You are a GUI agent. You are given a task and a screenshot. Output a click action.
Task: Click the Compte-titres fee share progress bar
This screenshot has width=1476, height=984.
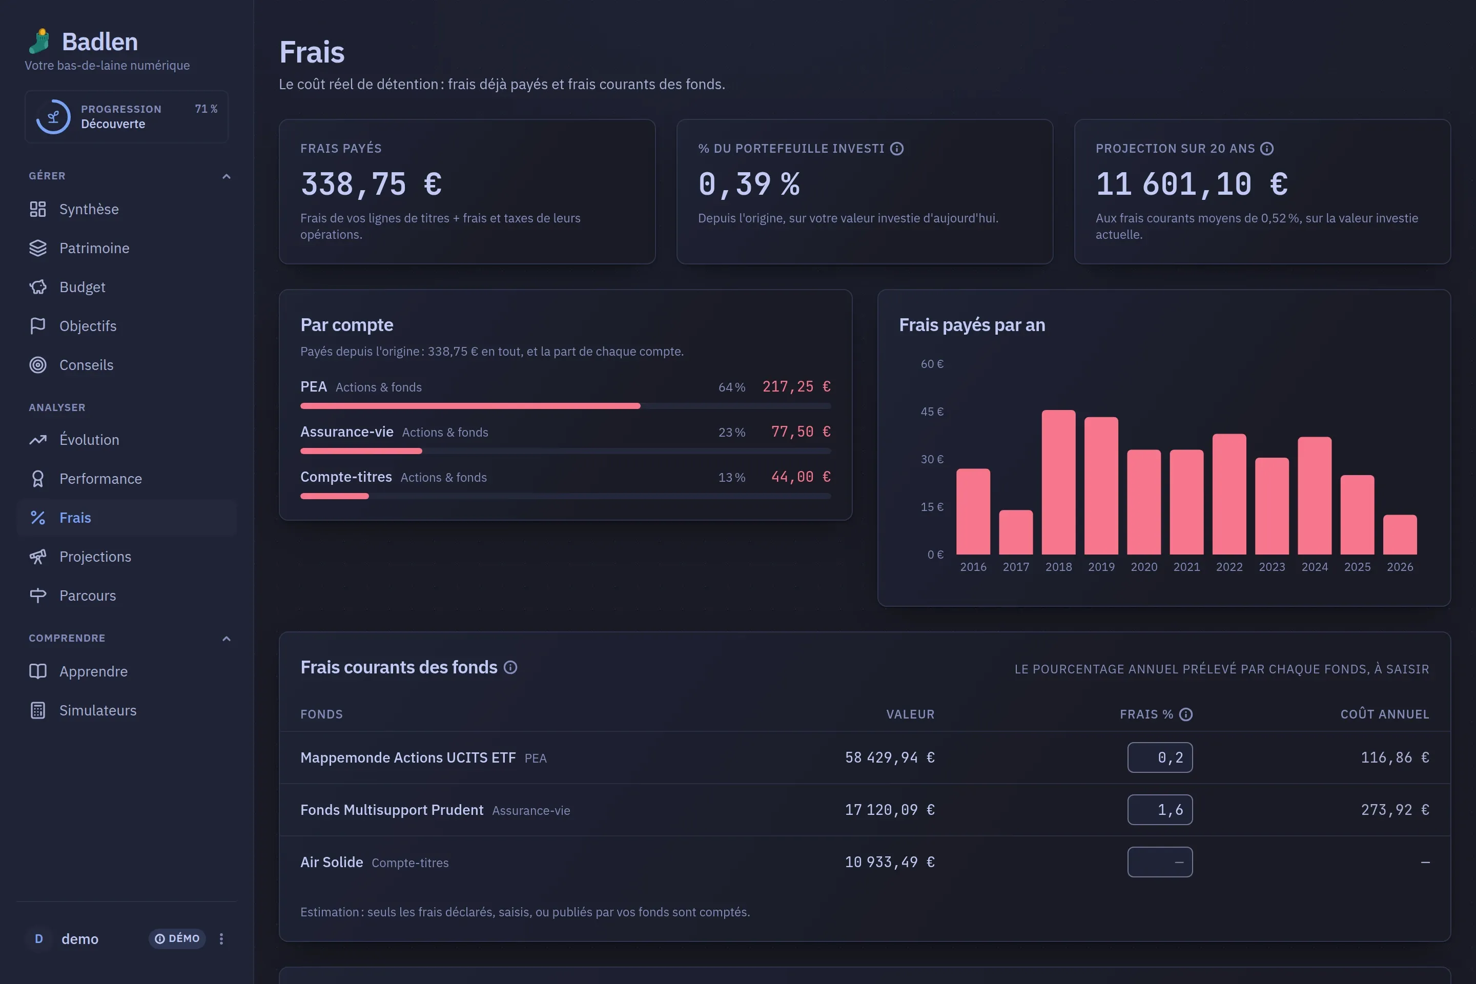tap(565, 497)
